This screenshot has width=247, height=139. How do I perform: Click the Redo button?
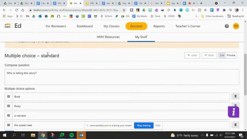209,55
